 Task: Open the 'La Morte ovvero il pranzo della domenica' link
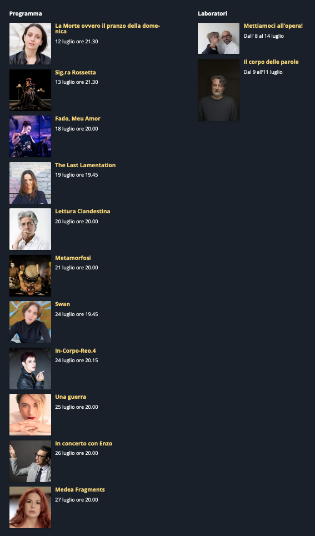click(107, 28)
